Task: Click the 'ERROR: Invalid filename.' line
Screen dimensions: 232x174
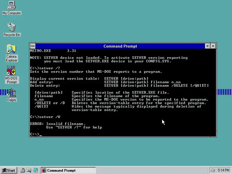Action: [x=58, y=124]
